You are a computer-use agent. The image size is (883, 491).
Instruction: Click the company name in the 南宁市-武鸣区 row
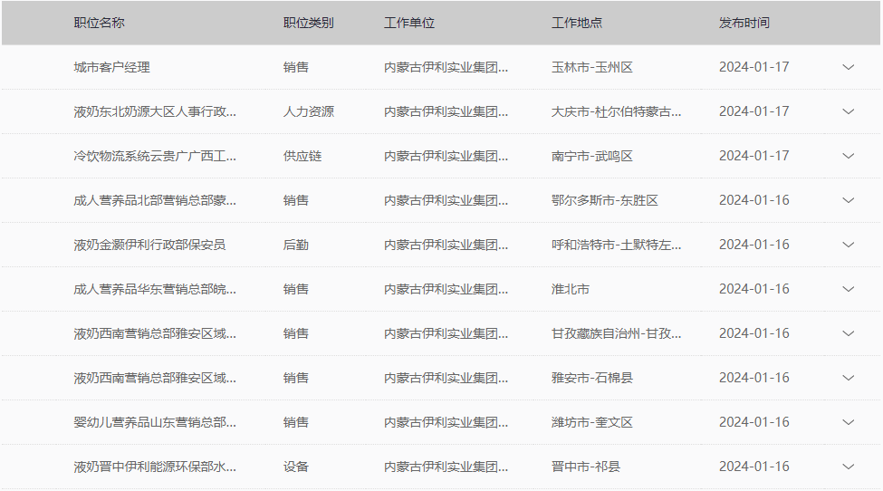446,156
